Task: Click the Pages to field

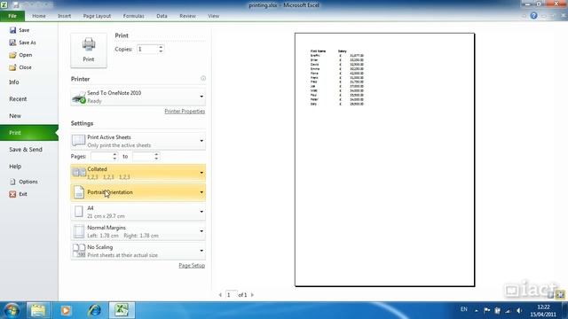Action: (143, 157)
